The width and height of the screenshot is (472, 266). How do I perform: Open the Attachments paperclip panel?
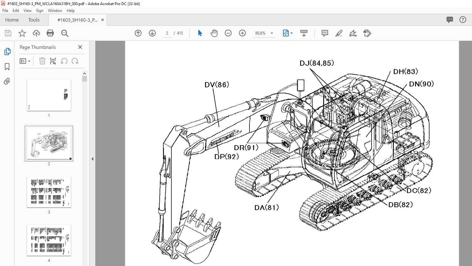coord(7,81)
